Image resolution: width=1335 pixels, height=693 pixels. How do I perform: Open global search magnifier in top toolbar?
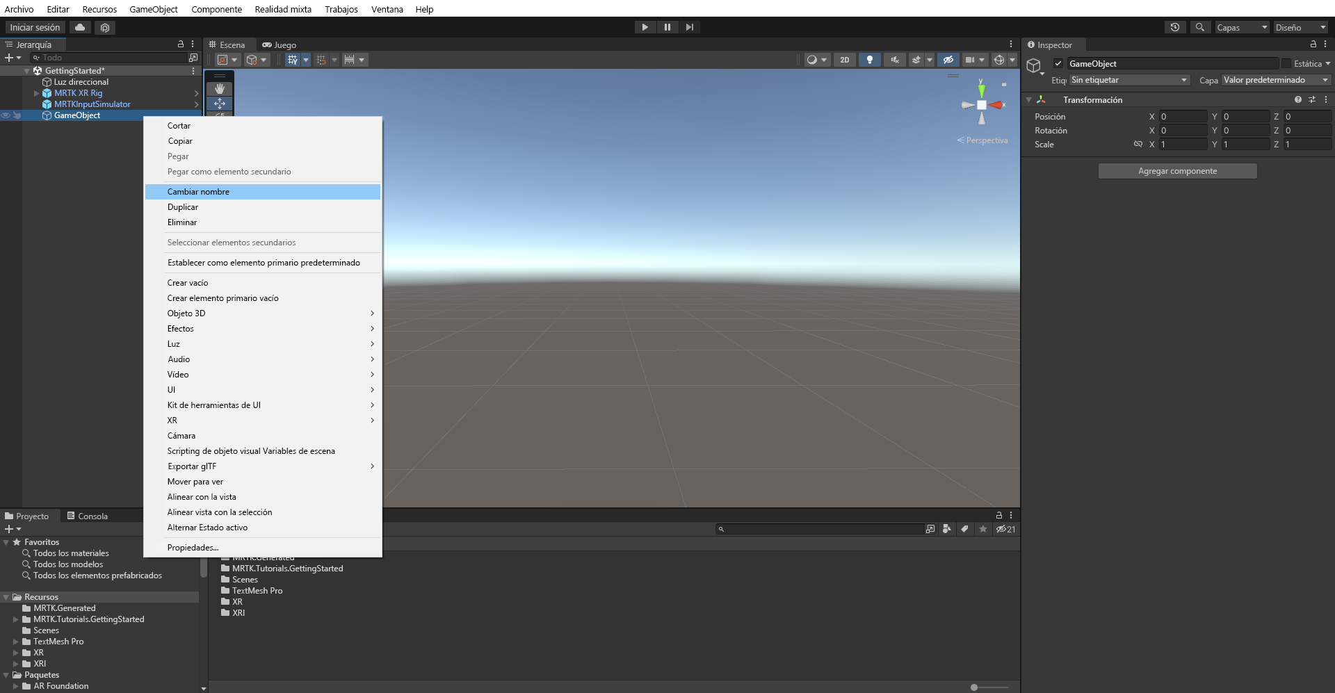1200,27
